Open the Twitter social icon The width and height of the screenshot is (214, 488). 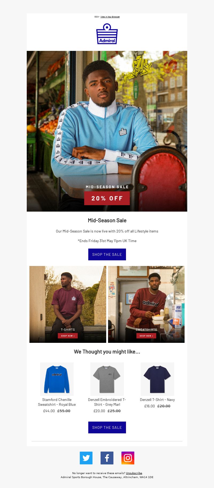86,458
